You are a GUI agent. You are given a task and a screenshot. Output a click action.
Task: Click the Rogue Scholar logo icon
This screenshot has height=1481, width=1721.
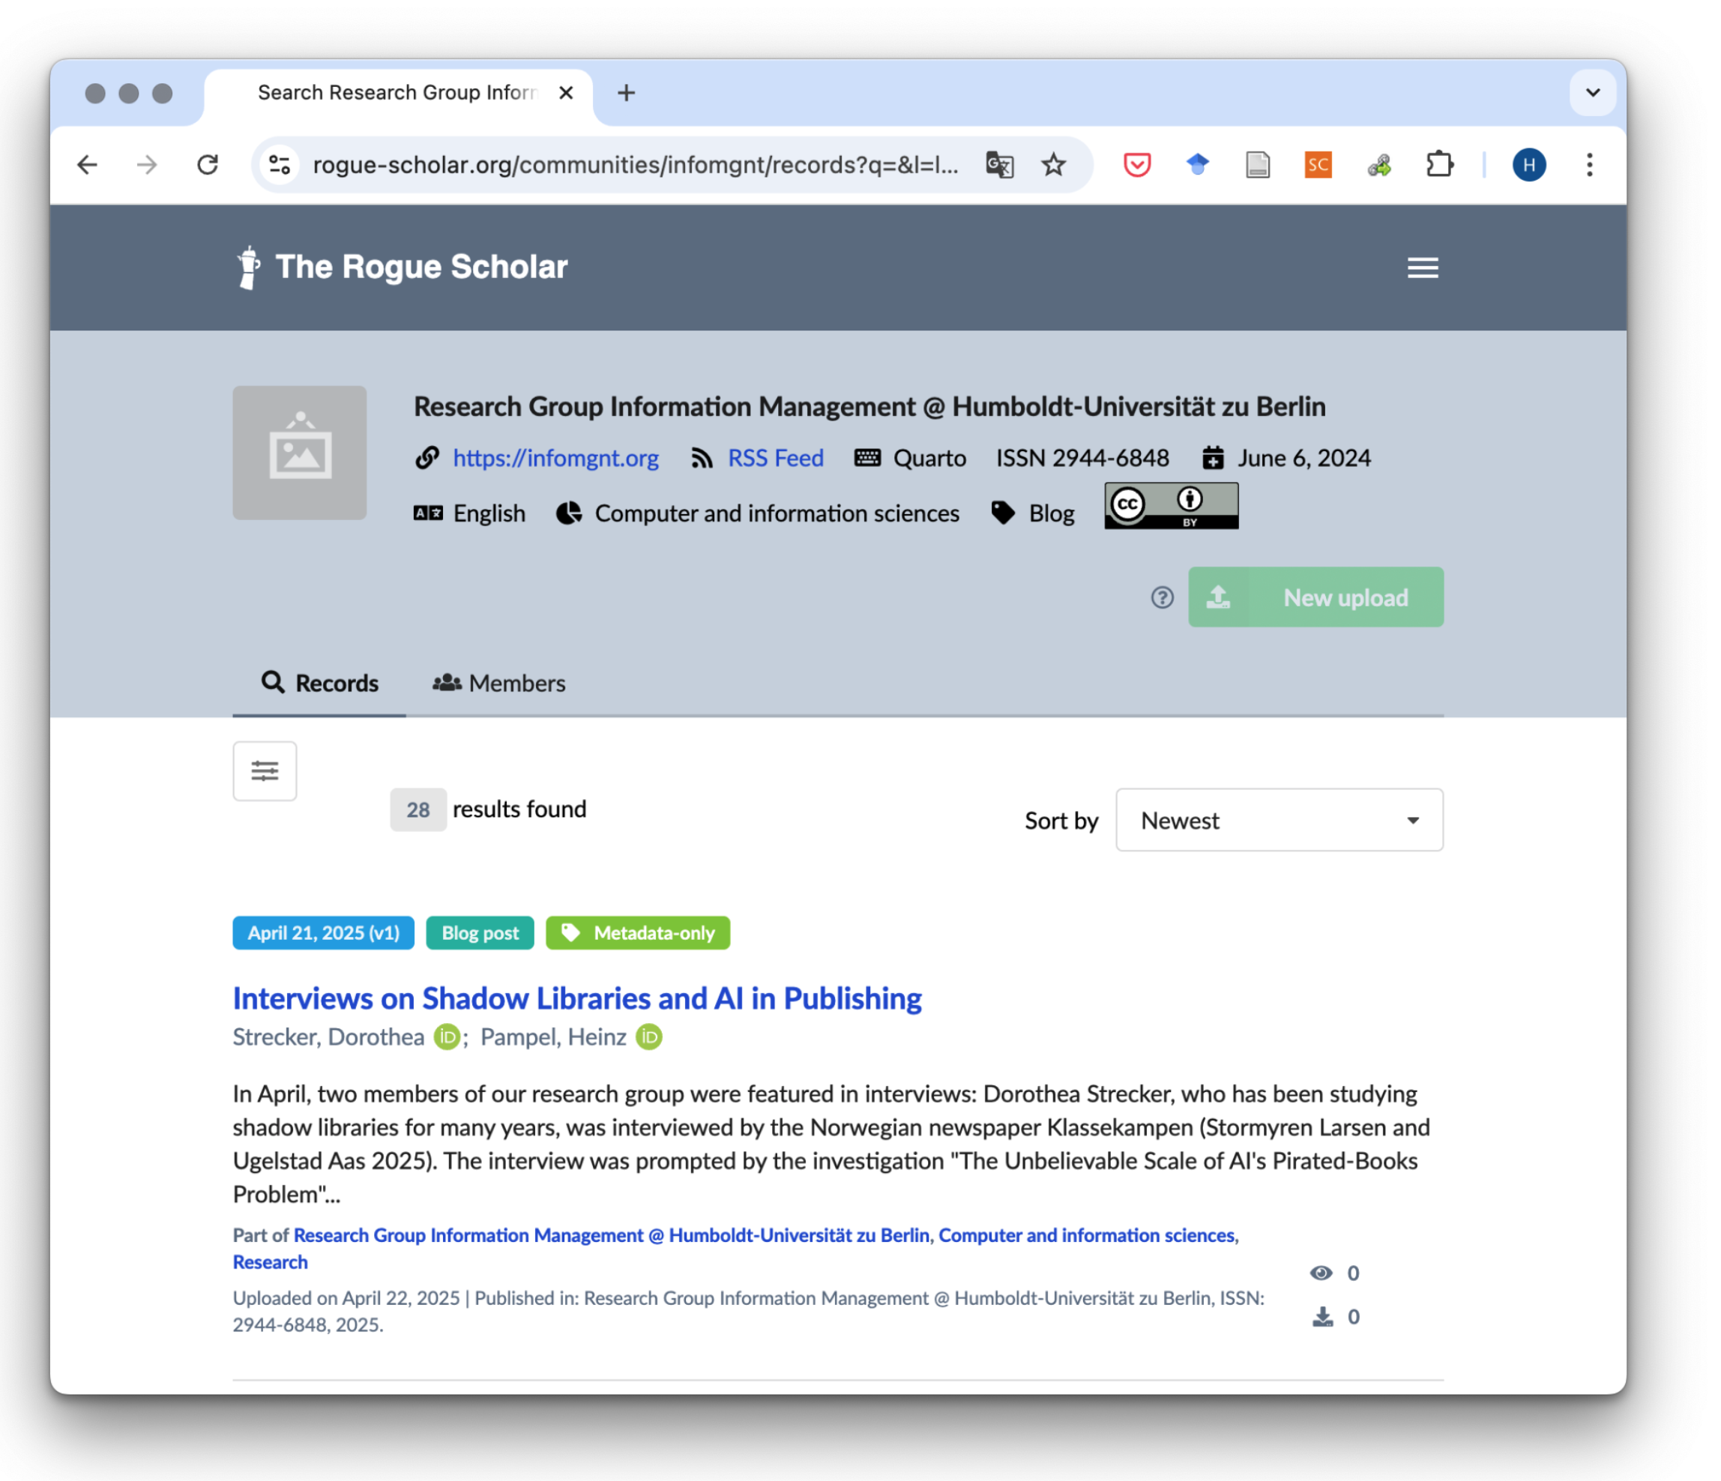pos(247,268)
